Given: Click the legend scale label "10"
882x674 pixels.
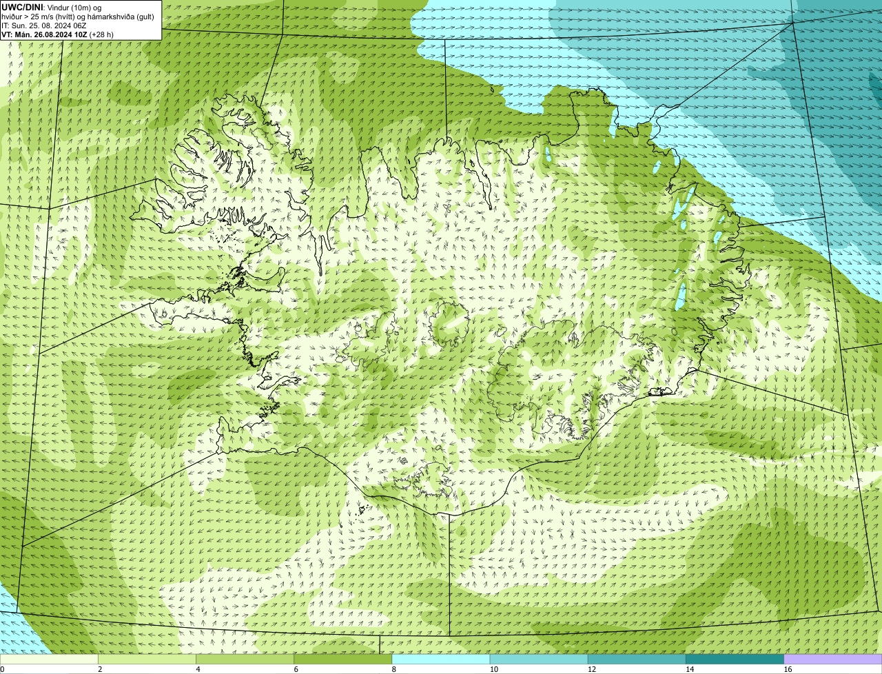Looking at the screenshot, I should coord(493,669).
